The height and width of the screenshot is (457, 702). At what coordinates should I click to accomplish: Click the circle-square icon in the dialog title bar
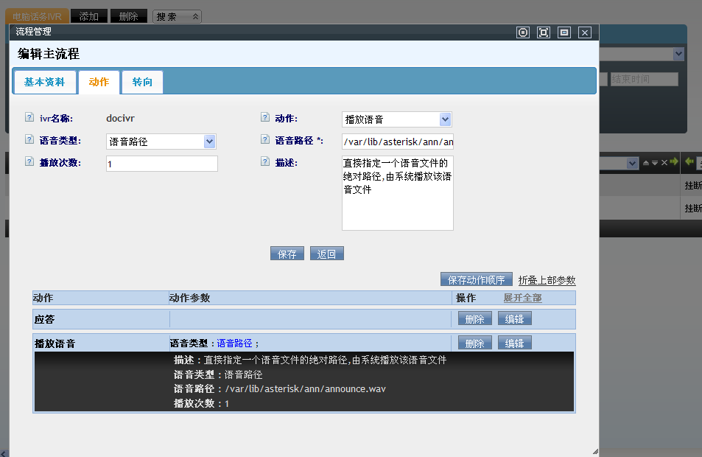point(523,32)
